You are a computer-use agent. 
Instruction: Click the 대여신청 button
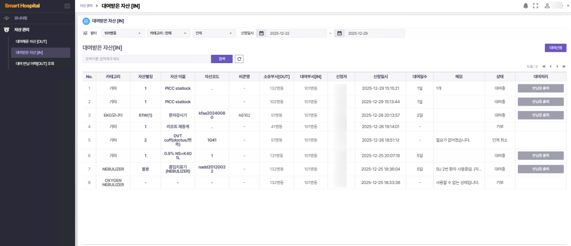(x=555, y=48)
